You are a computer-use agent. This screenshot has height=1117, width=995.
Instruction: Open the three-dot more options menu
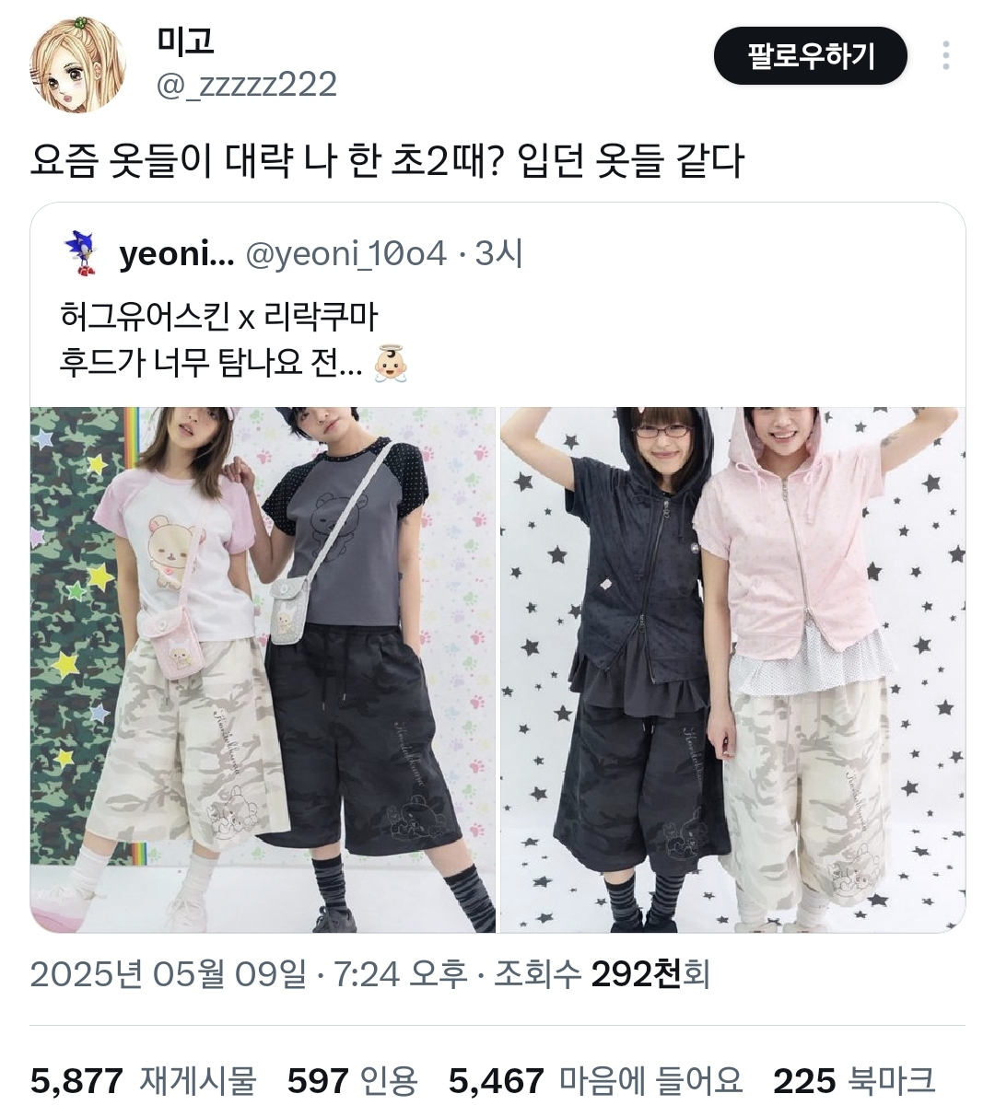click(x=946, y=55)
